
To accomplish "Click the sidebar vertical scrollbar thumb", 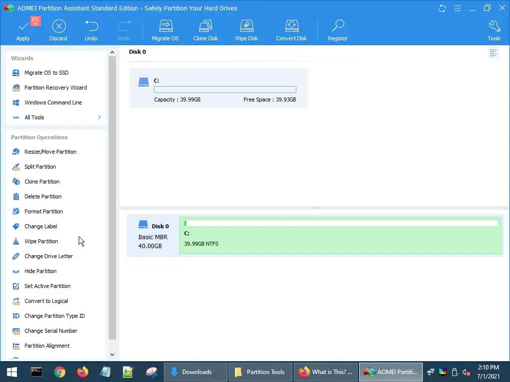I will [x=112, y=198].
